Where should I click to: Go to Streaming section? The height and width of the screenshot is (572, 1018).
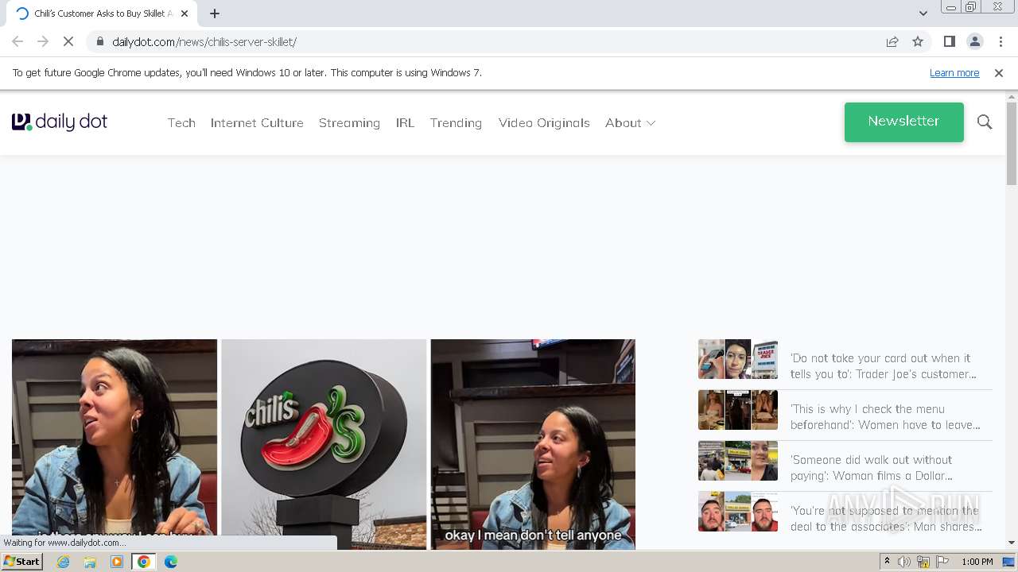coord(349,122)
